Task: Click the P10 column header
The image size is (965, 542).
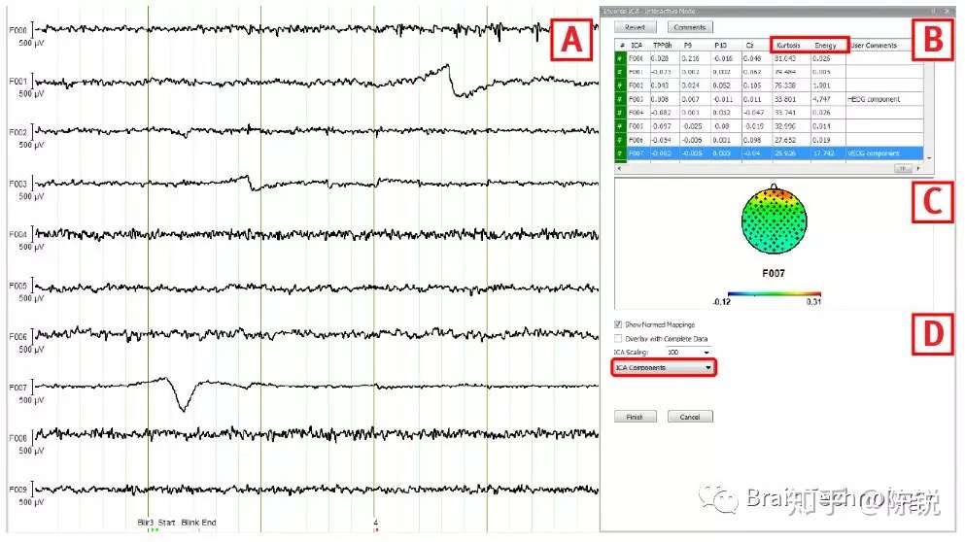Action: tap(721, 45)
